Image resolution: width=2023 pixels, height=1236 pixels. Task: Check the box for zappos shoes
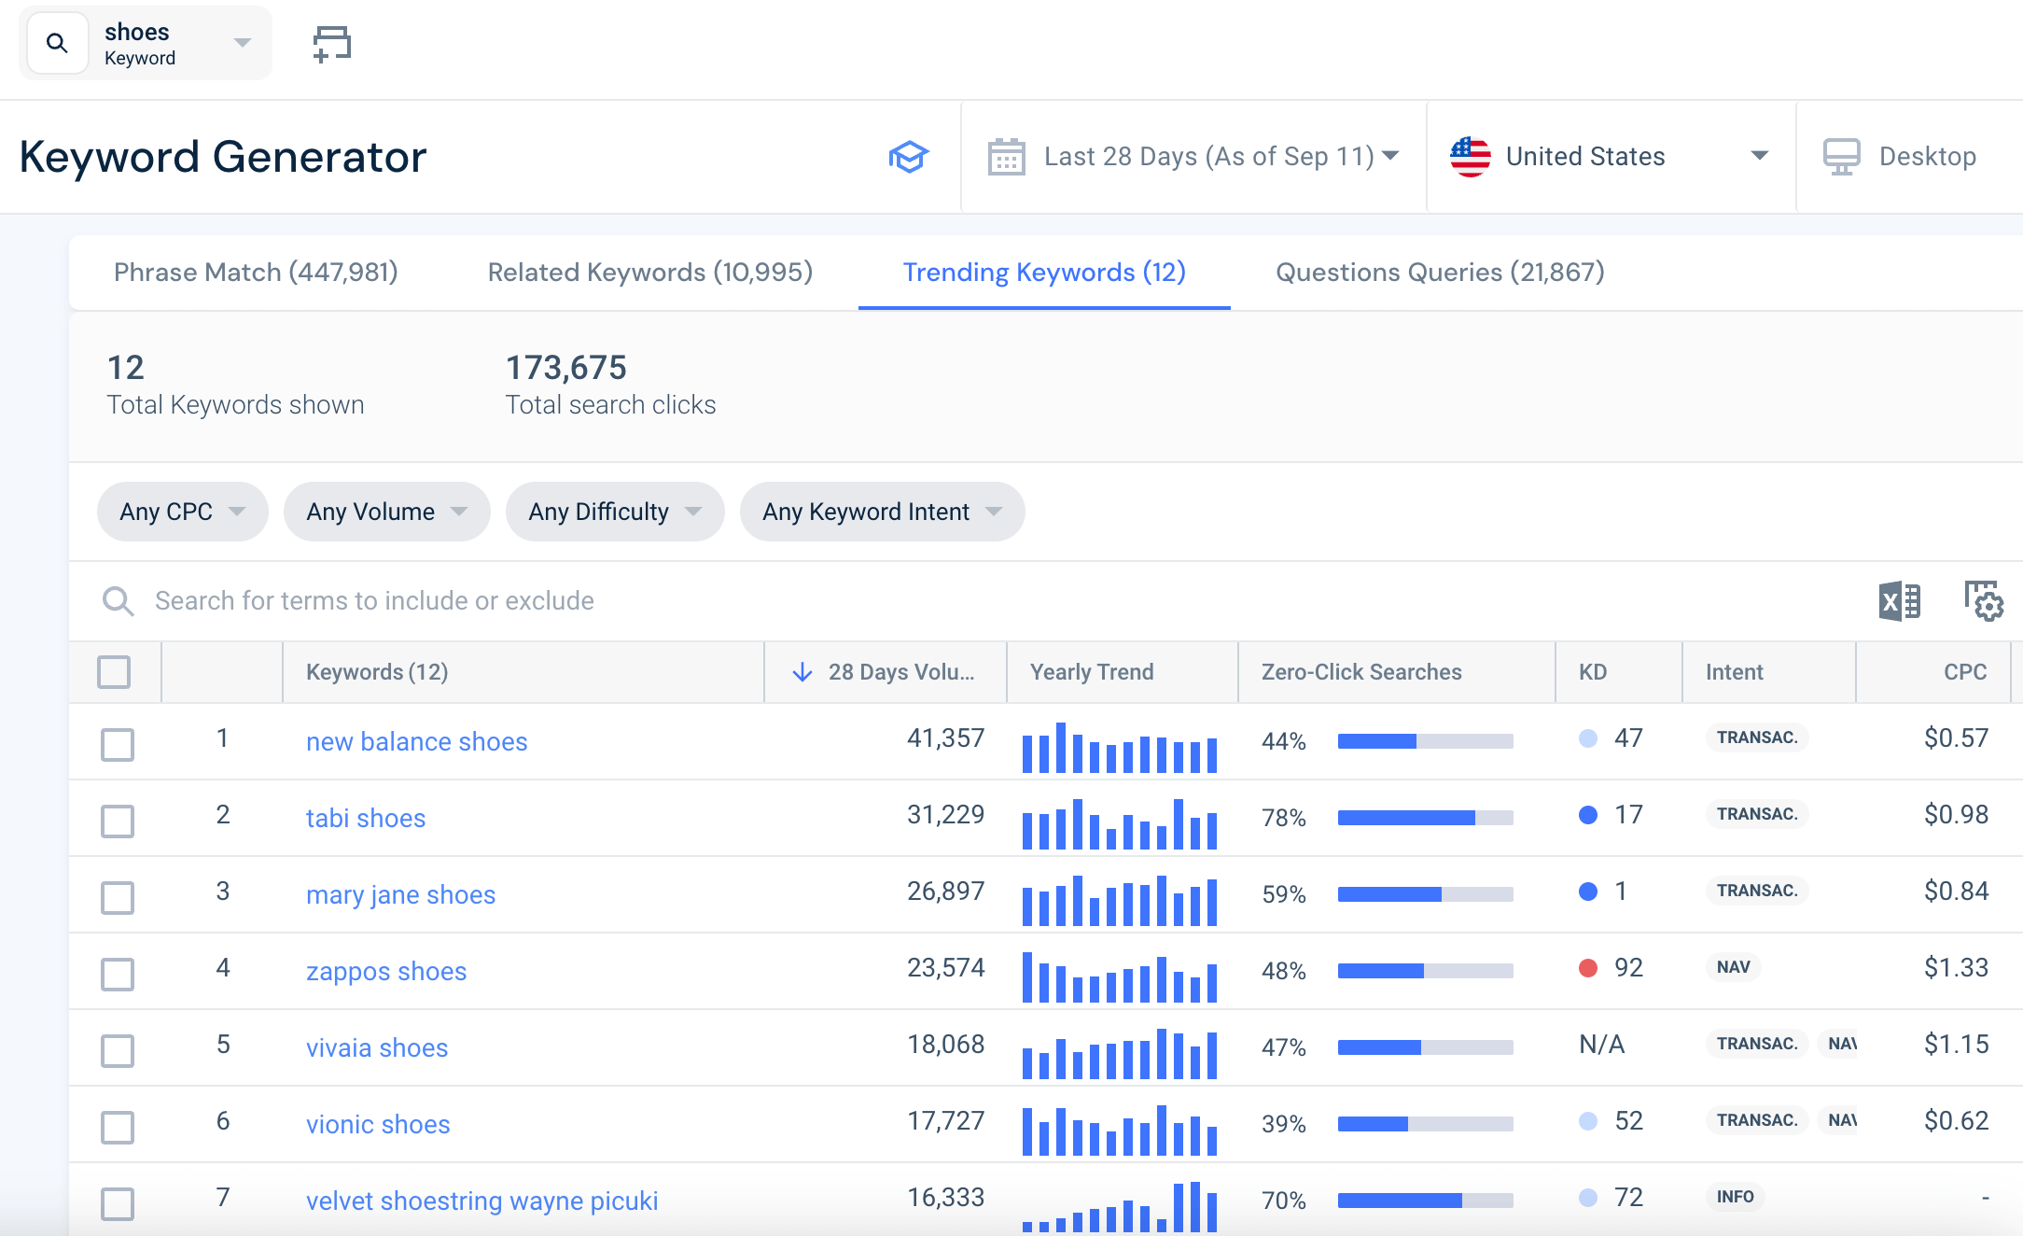(118, 975)
